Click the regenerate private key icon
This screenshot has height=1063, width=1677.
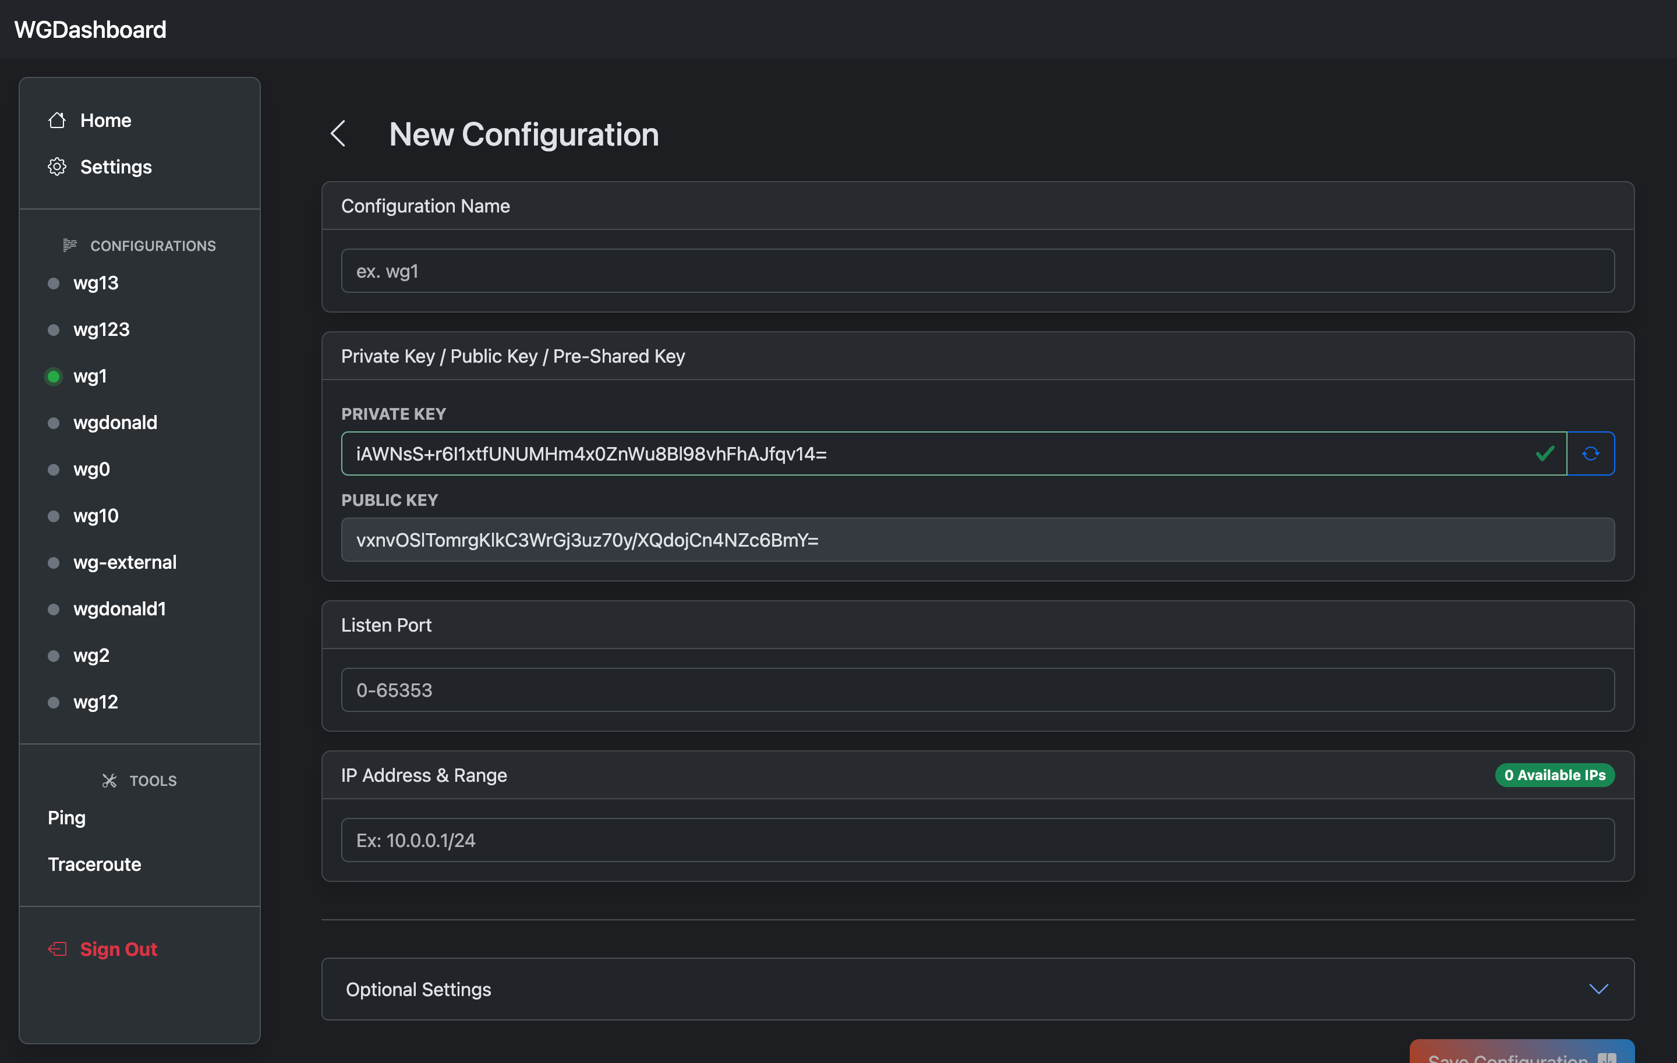pos(1590,453)
